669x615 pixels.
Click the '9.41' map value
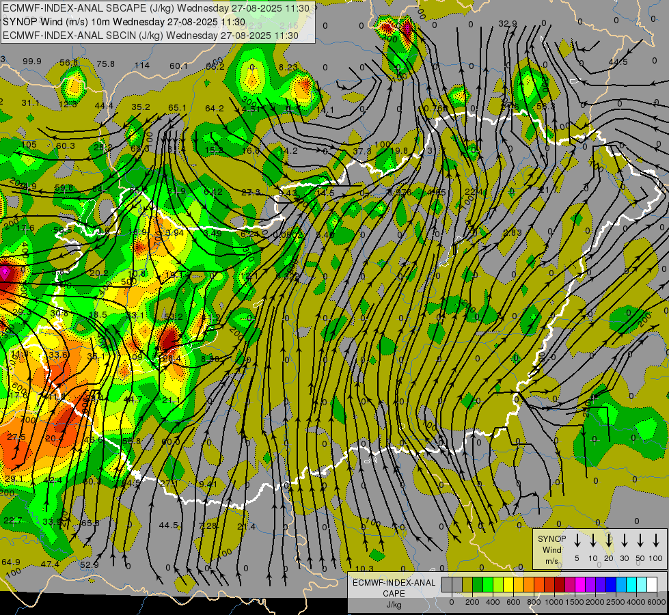pos(208,484)
